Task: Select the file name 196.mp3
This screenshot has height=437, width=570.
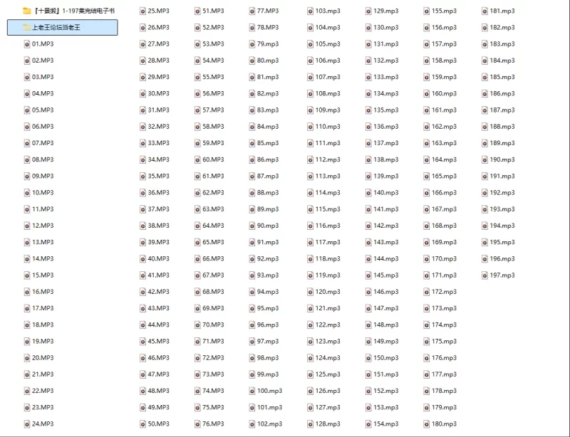Action: point(502,258)
